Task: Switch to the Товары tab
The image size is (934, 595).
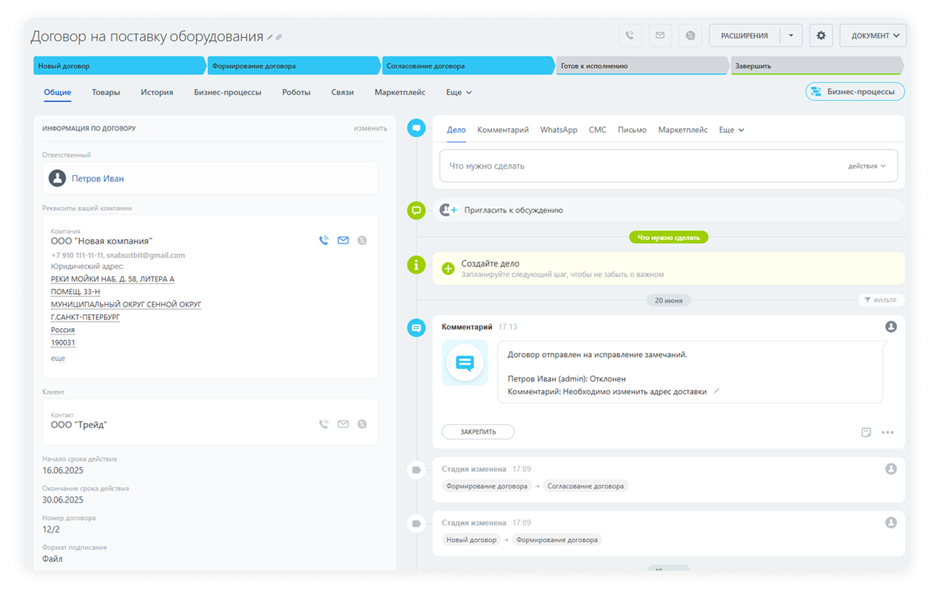Action: click(106, 92)
